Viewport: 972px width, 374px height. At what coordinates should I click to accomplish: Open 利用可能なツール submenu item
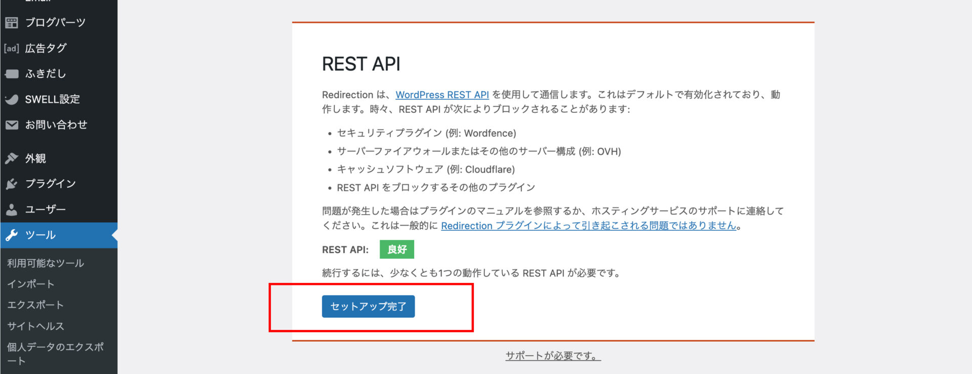tap(46, 263)
